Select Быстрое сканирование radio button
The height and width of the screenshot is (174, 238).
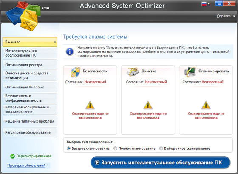click(x=68, y=148)
